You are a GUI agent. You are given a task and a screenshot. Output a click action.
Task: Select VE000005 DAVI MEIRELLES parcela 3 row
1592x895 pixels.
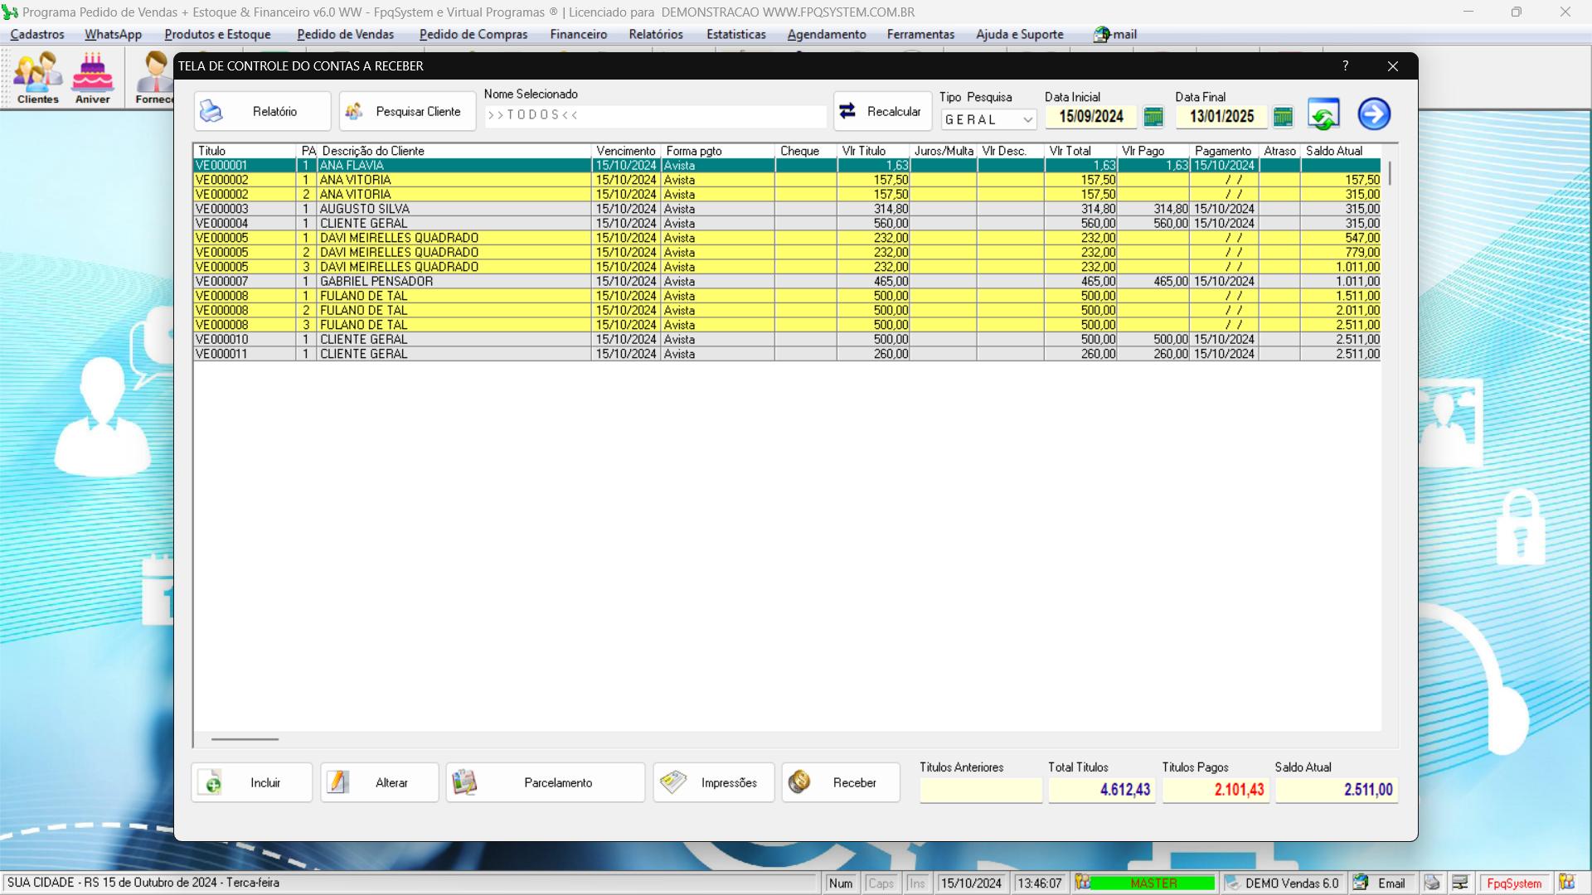[x=788, y=267]
